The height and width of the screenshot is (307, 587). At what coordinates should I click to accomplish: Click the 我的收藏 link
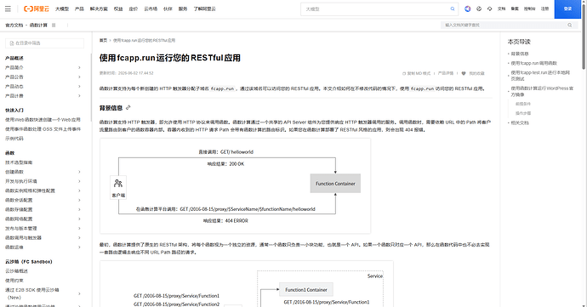(473, 73)
